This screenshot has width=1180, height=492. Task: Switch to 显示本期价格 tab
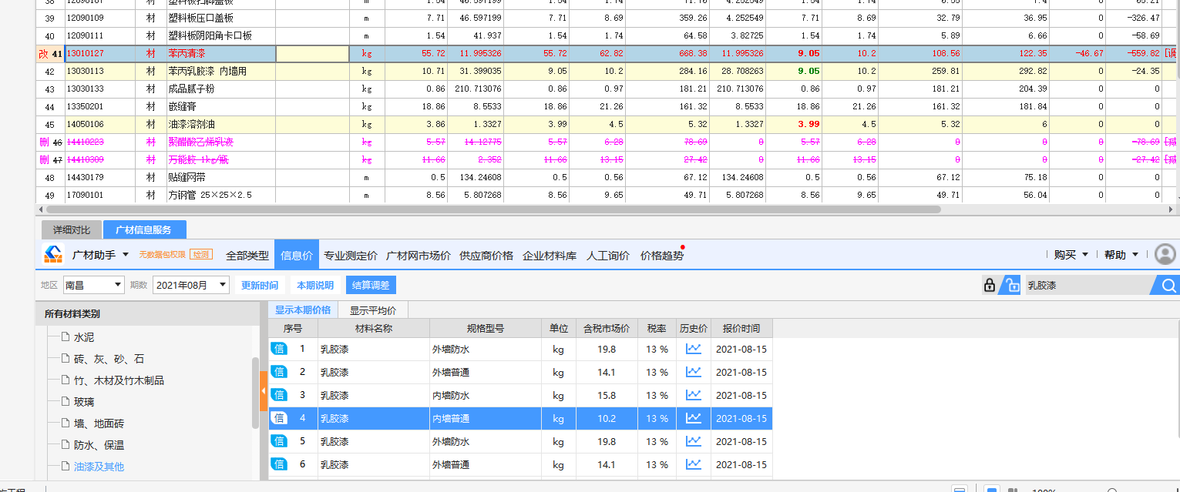[303, 310]
